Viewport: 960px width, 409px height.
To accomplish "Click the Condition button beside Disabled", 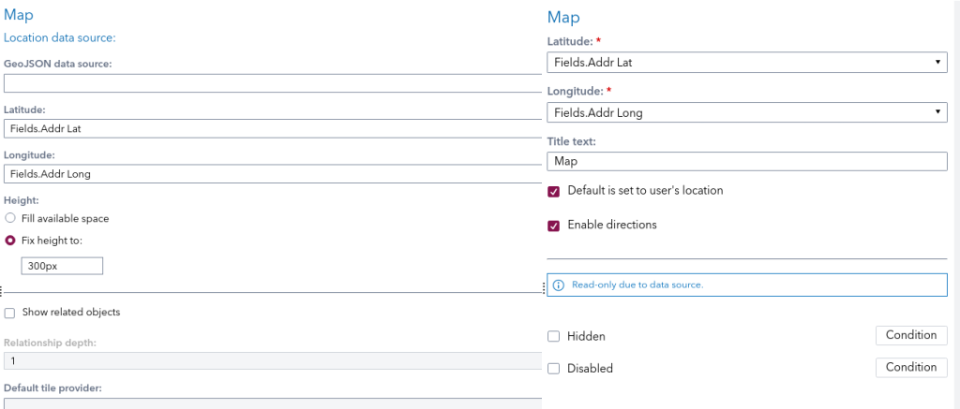I will 910,367.
